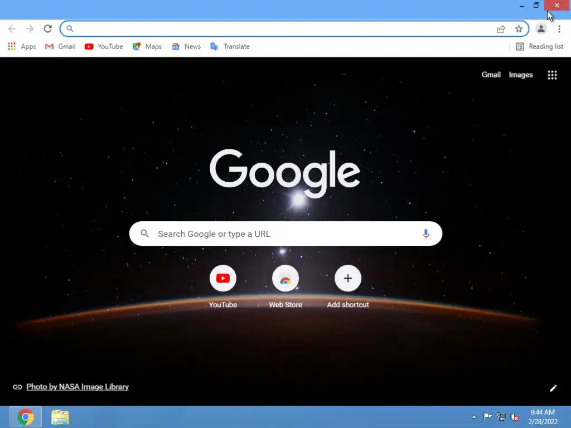Open Action Center flag icon in tray
Viewport: 571px width, 428px height.
487,417
